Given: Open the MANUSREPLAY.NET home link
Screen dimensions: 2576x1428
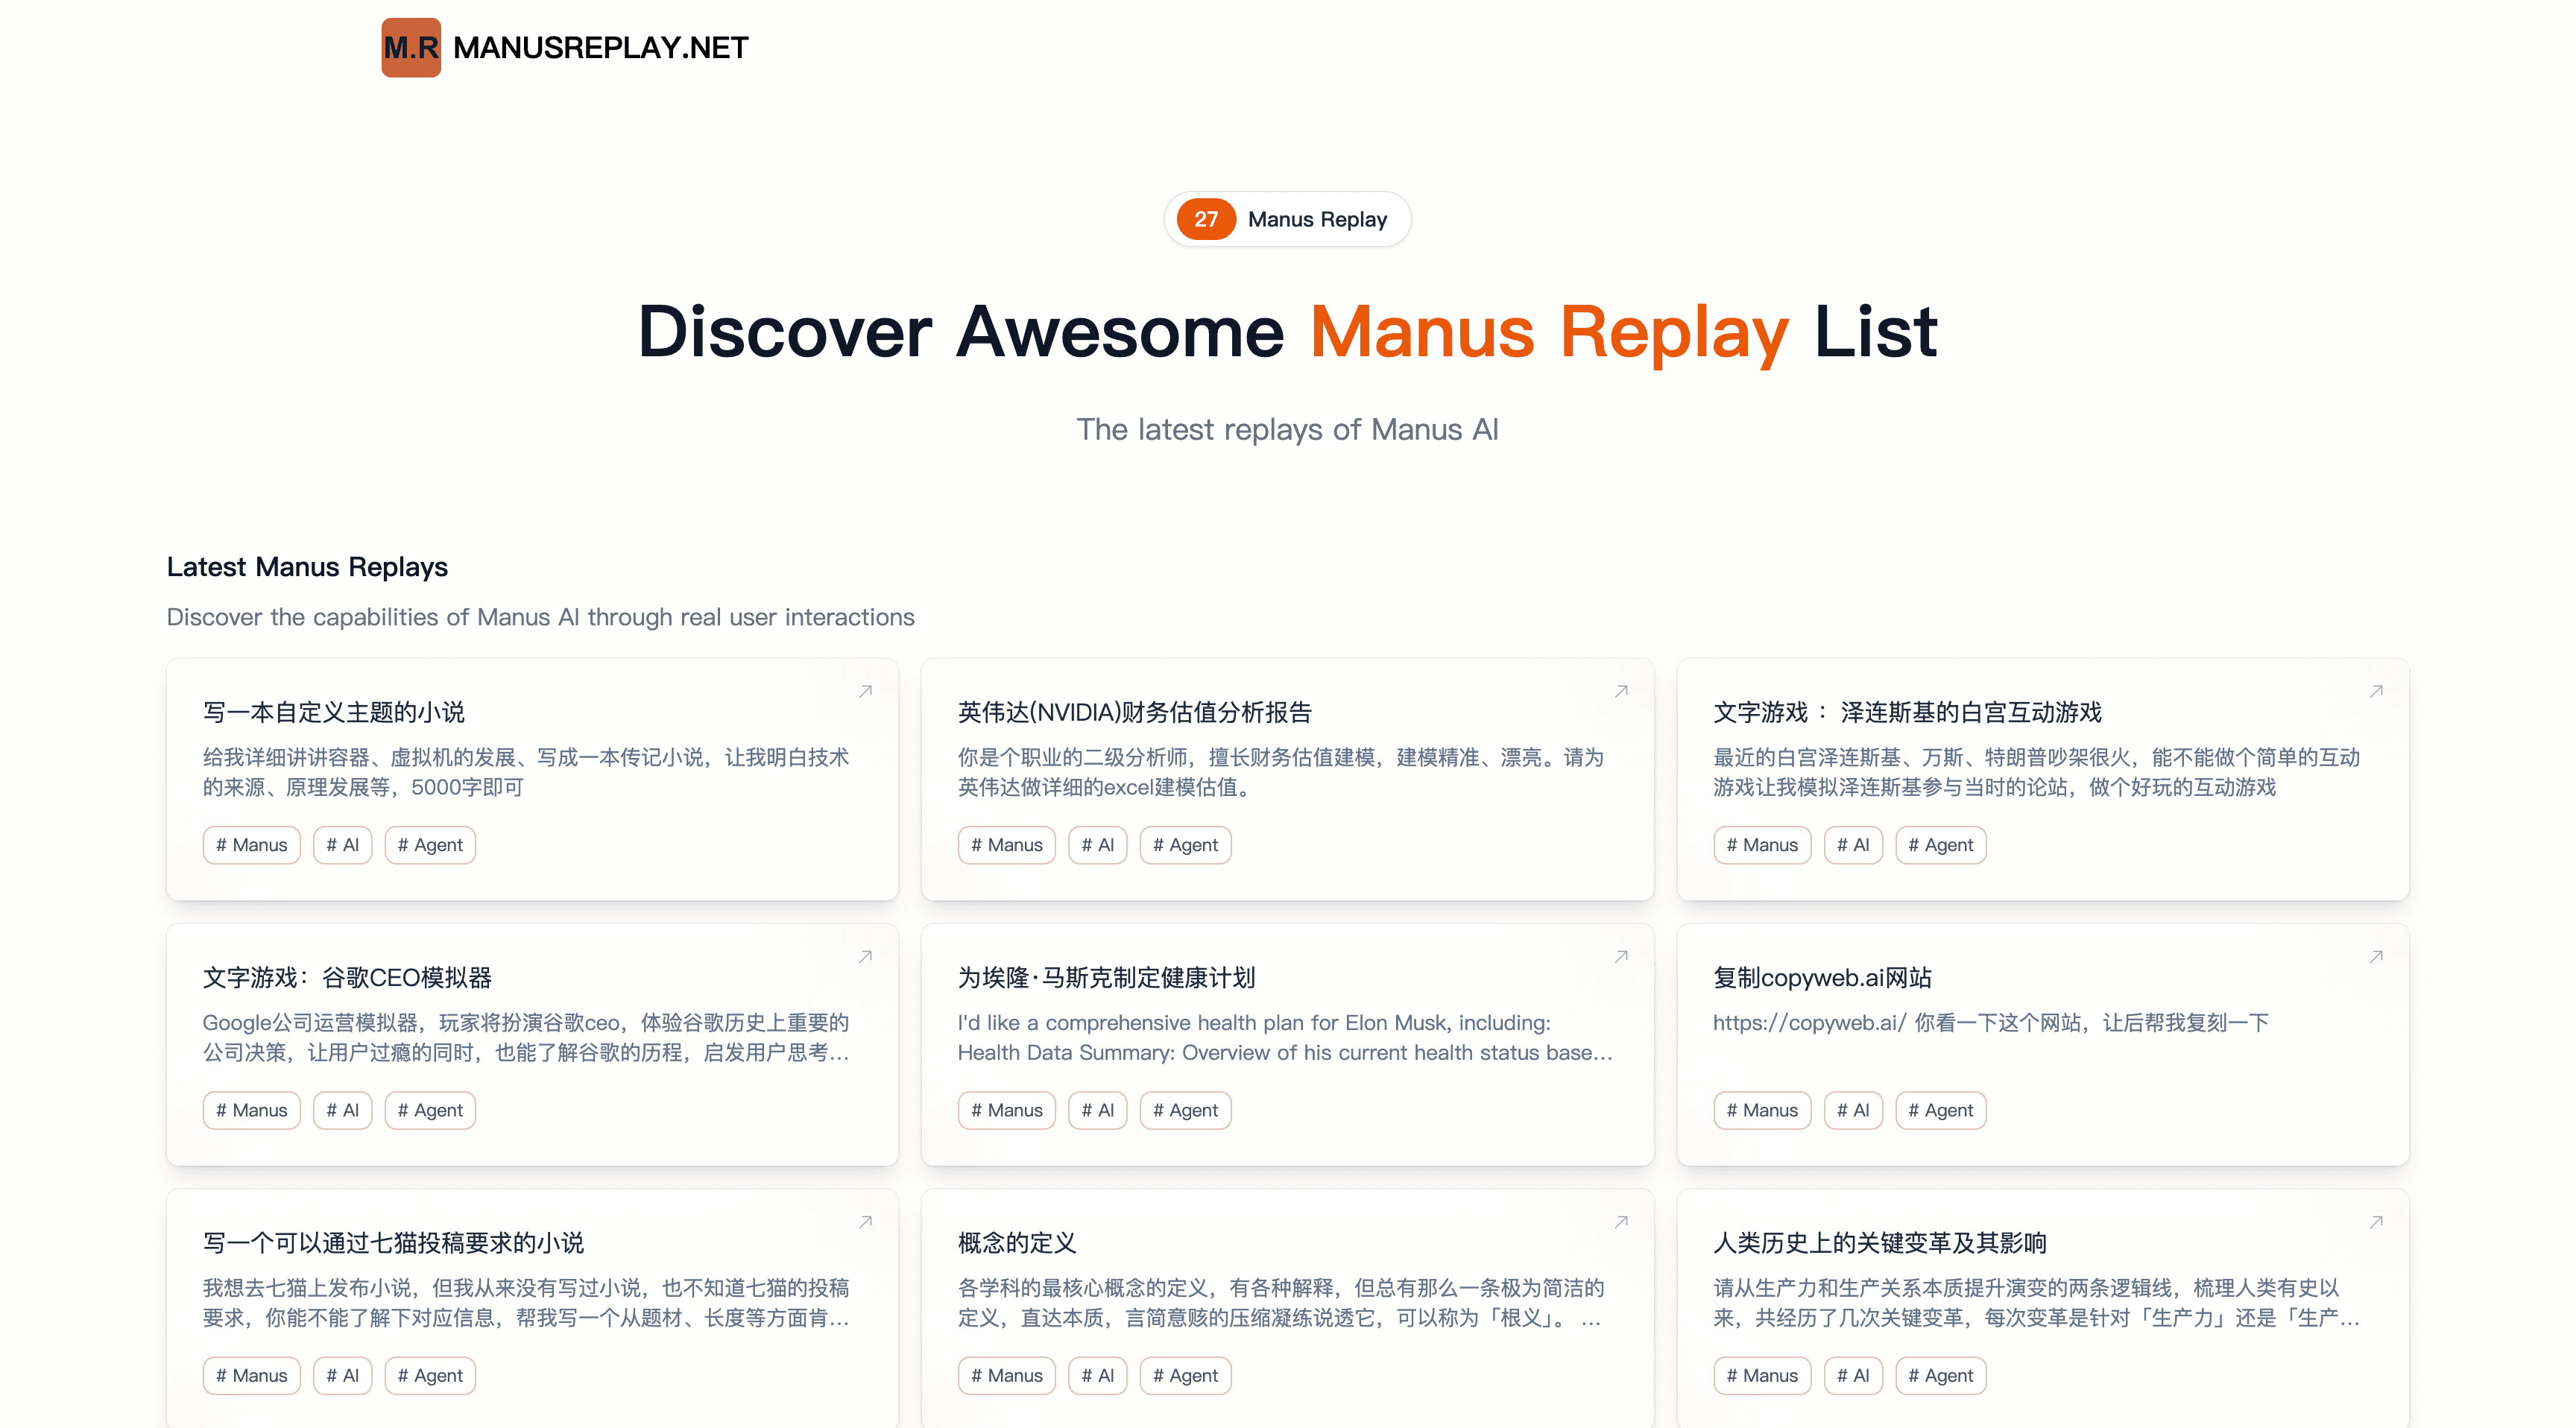Looking at the screenshot, I should coord(600,47).
